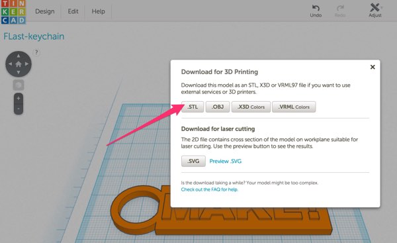Click the FLast-keychain project title
Screen dimensions: 397x243
tap(34, 36)
